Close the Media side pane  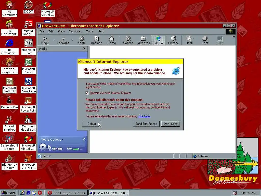pyautogui.click(x=84, y=48)
